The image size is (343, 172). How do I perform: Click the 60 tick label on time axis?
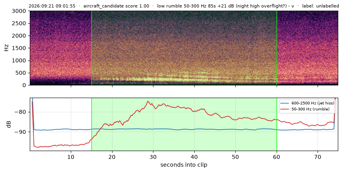coord(277,157)
